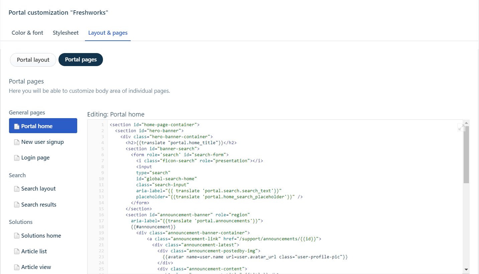Image resolution: width=479 pixels, height=274 pixels.
Task: Open the Login page for editing
Action: pyautogui.click(x=34, y=158)
